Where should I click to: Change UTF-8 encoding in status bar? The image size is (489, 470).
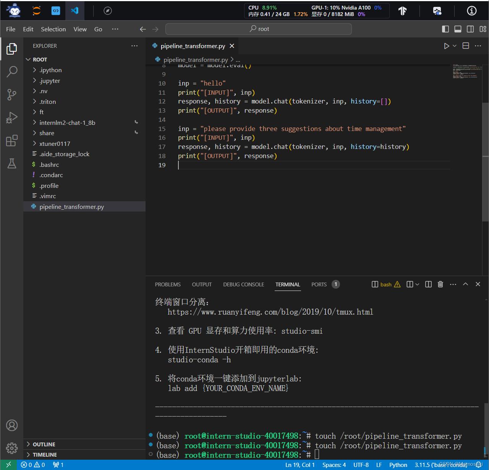[x=361, y=465]
